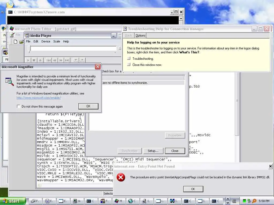
Task: Open the Device menu in Media Player
Action: (46, 41)
